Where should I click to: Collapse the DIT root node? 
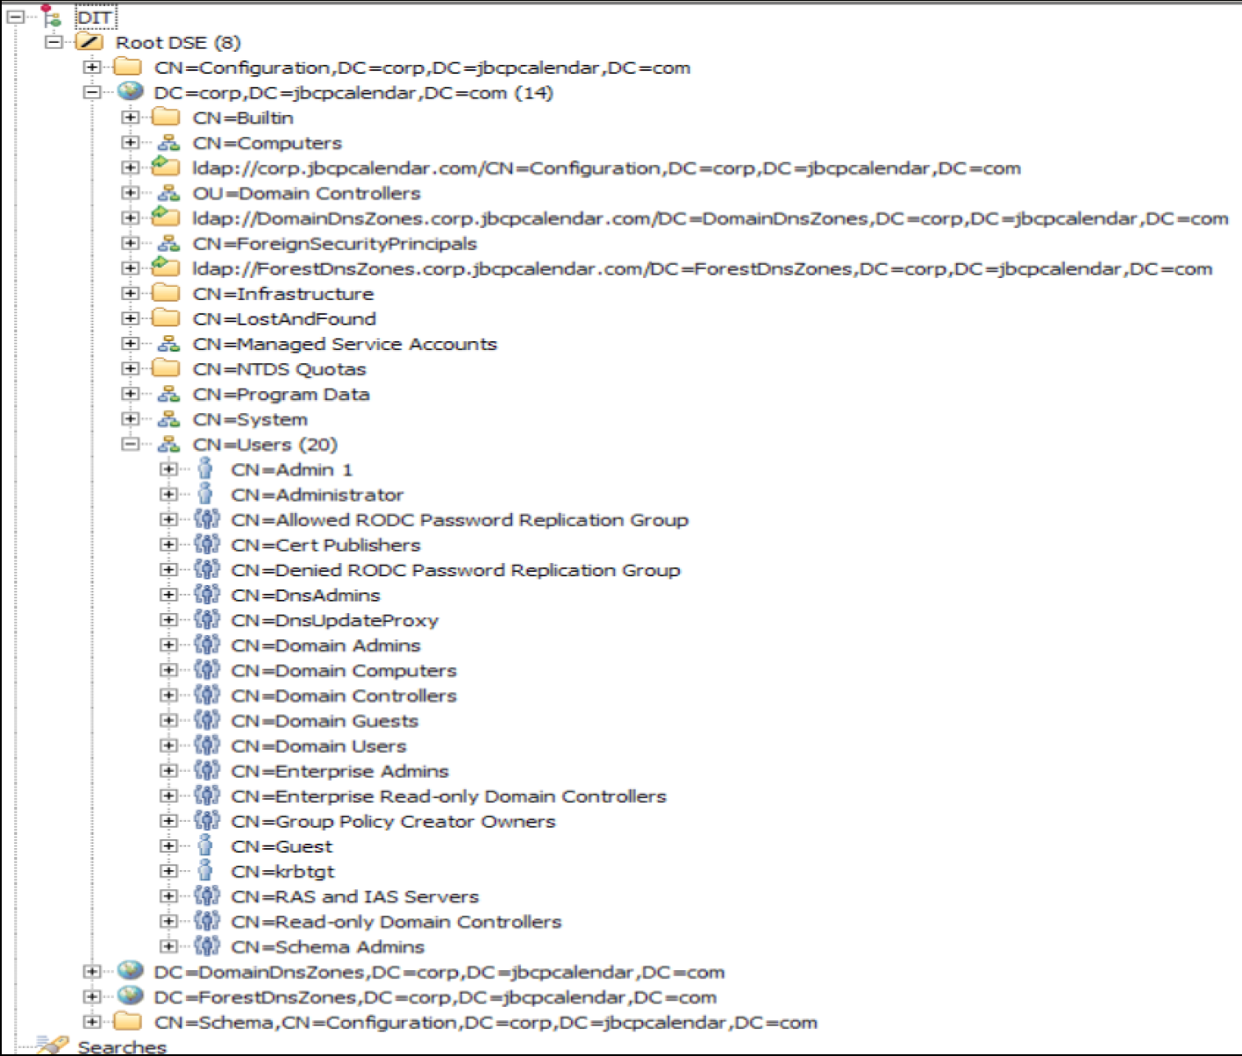tap(14, 17)
